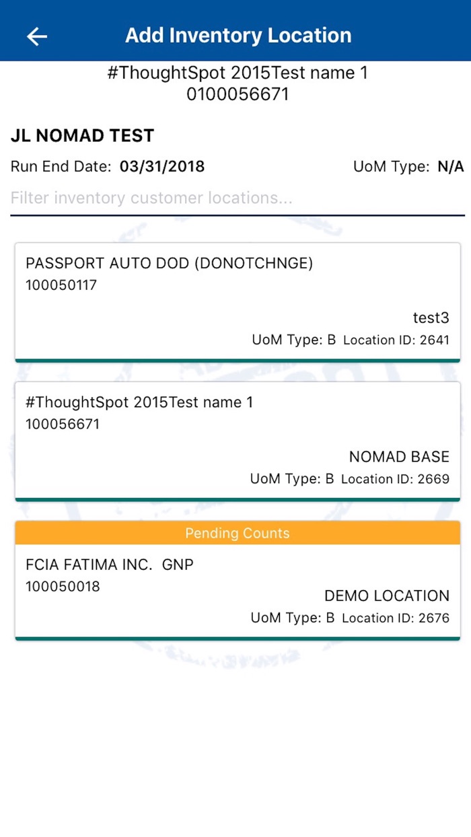Viewport: 471px width, 837px height.
Task: Select the PASSPORT AUTO DOD (DONOTCHNGE) location card
Action: pos(237,299)
